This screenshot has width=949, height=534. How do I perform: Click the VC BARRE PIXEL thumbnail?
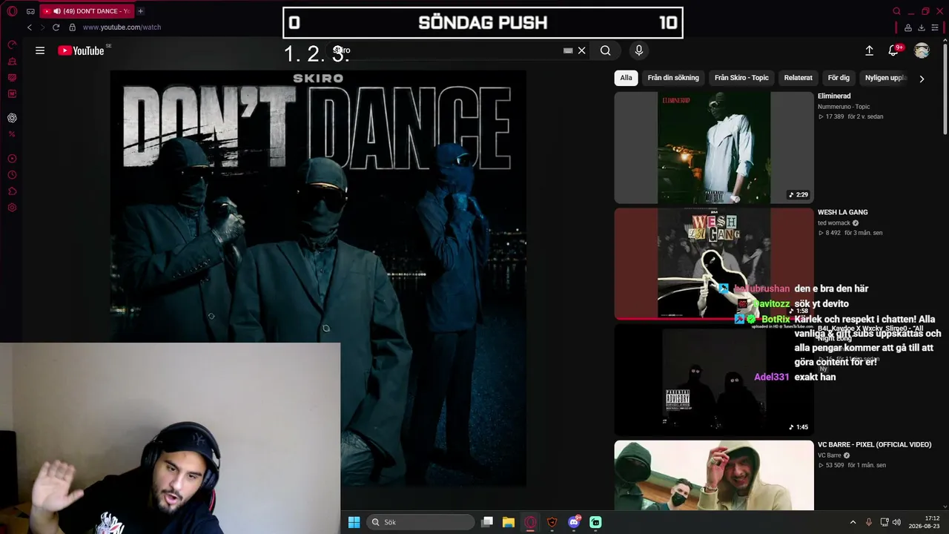tap(714, 475)
